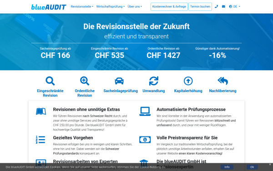Click heading Revisionen ohne unnötige Extras

pos(86,109)
